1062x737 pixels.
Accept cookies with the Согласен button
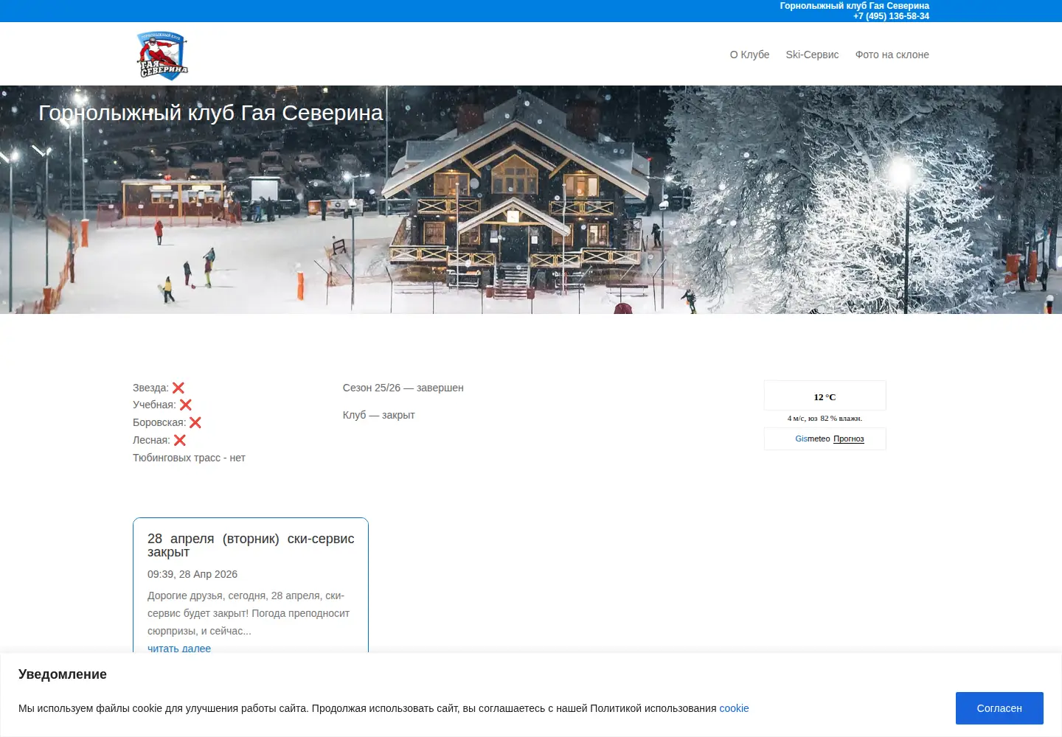tap(999, 708)
